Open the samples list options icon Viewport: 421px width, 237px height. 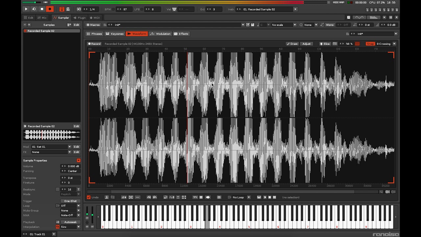point(69,25)
